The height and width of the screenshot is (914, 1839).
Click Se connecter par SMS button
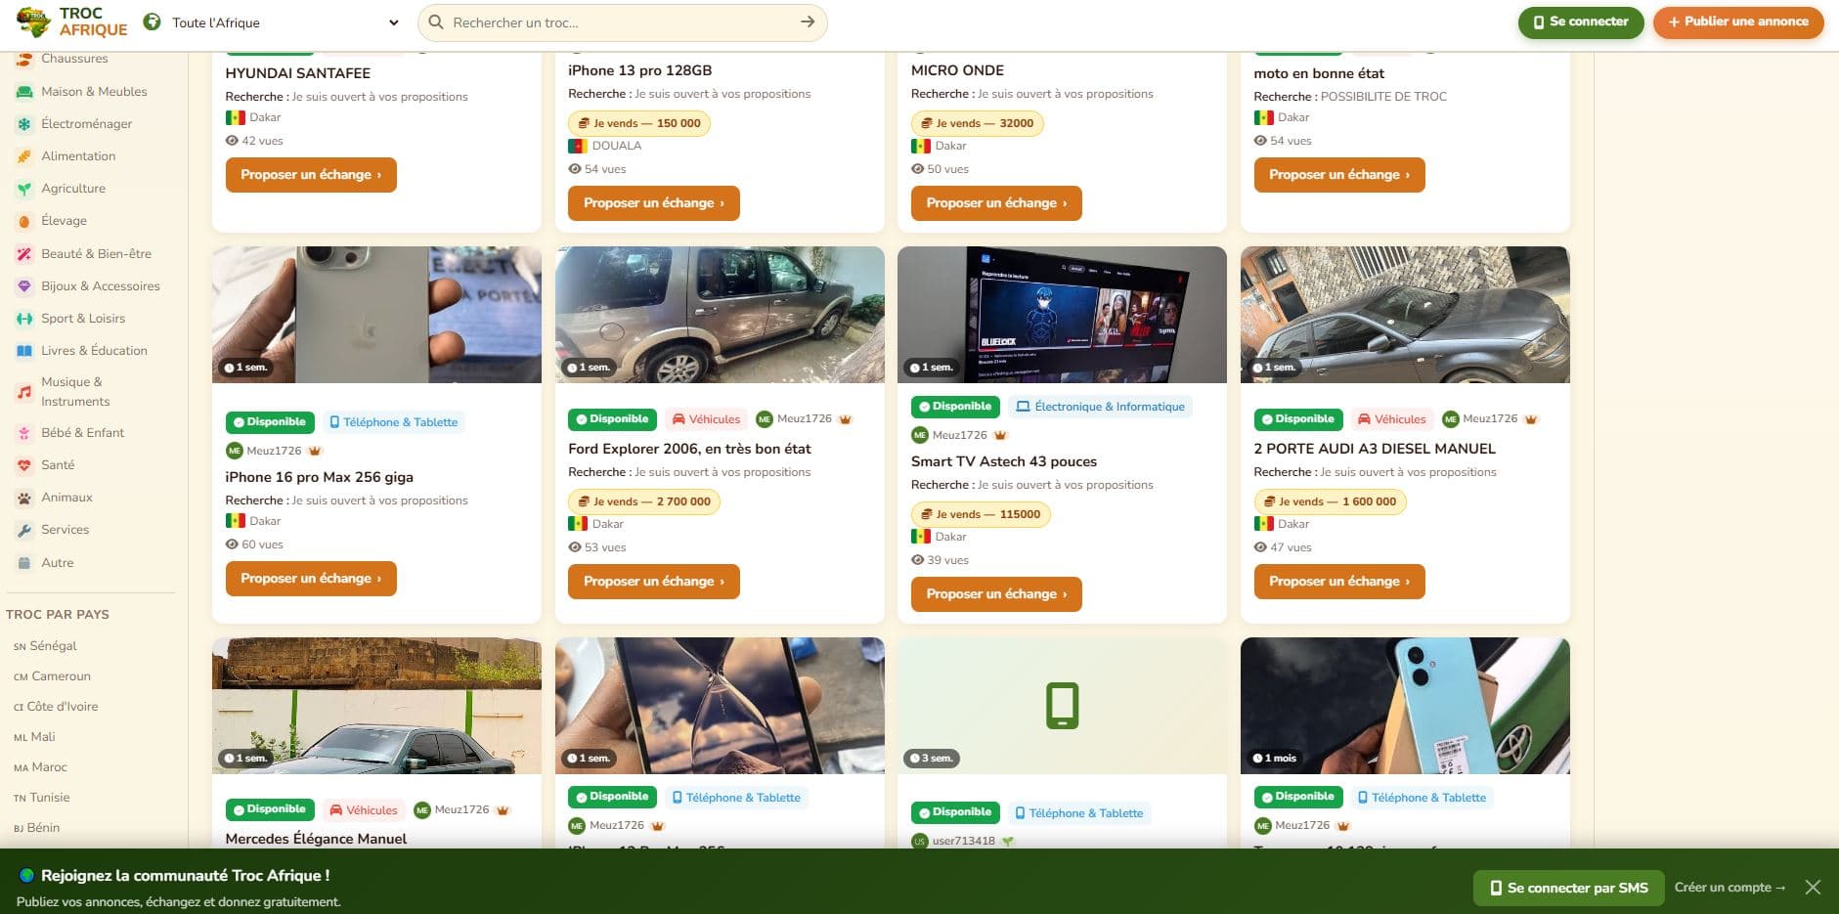pos(1569,888)
